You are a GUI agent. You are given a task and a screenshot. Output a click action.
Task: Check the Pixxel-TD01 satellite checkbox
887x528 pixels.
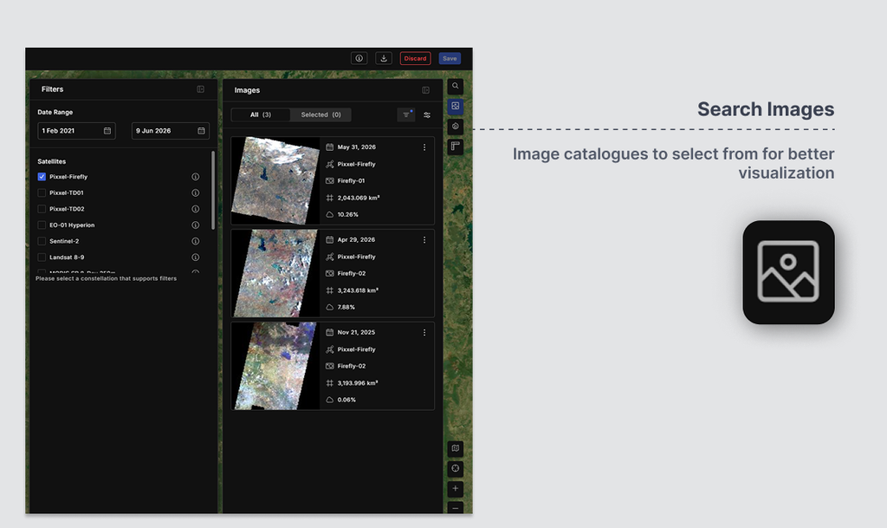(42, 193)
